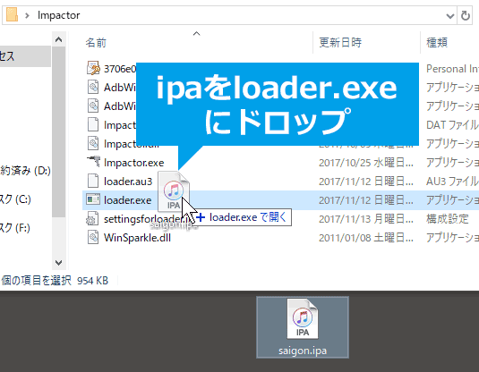The height and width of the screenshot is (372, 479).
Task: Sort files by the 更新日時 column
Action: click(x=340, y=42)
